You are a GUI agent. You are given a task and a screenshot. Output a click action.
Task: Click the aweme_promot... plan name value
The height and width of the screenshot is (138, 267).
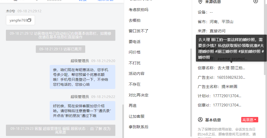tap(232, 59)
